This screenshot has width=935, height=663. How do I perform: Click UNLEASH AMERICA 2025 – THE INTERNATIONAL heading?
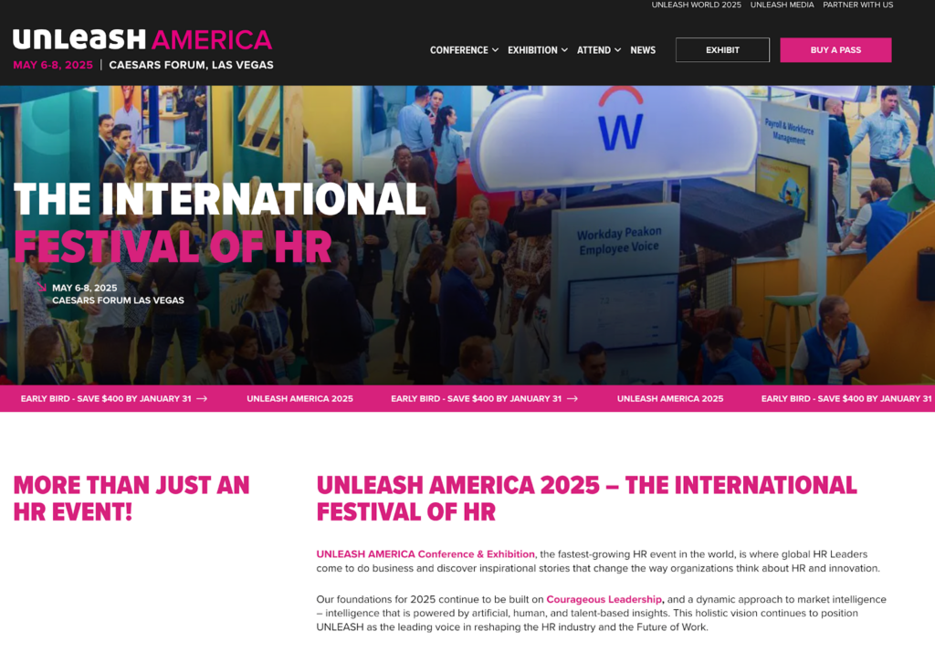[x=586, y=499]
